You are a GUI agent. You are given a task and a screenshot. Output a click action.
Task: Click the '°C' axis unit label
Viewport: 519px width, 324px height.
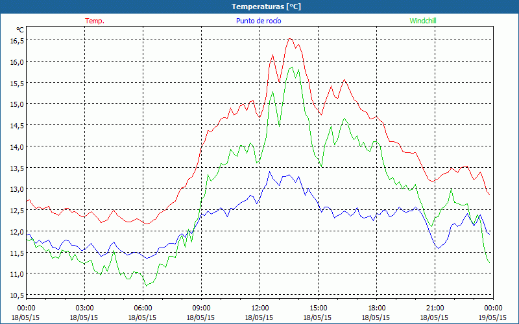(x=20, y=30)
